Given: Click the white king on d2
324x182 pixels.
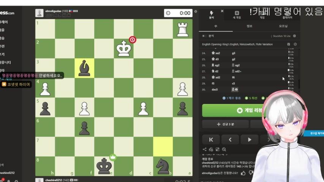Looking at the screenshot, I should 123,49.
